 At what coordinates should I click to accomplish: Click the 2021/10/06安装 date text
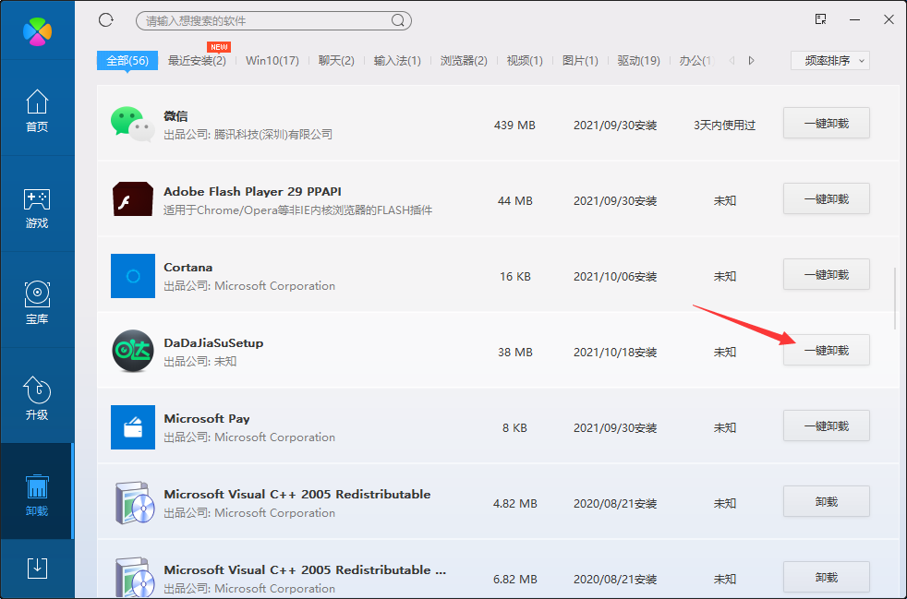point(615,276)
